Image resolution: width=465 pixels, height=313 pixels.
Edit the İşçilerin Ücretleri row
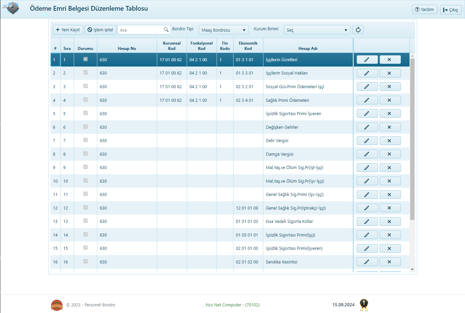click(x=367, y=60)
